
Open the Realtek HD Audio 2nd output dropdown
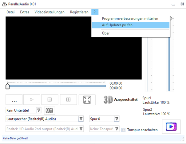click(81, 129)
